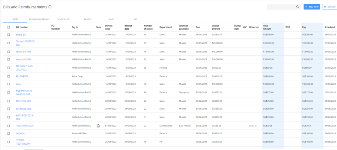Click the 15/11/2023 scheduled date

[x=330, y=92]
